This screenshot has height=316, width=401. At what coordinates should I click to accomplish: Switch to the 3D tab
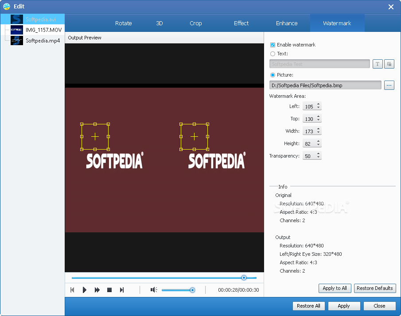[160, 23]
